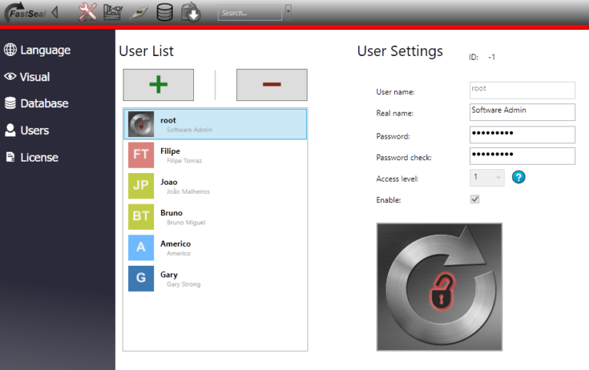This screenshot has width=589, height=370.
Task: Click the Password check field
Action: [x=522, y=156]
